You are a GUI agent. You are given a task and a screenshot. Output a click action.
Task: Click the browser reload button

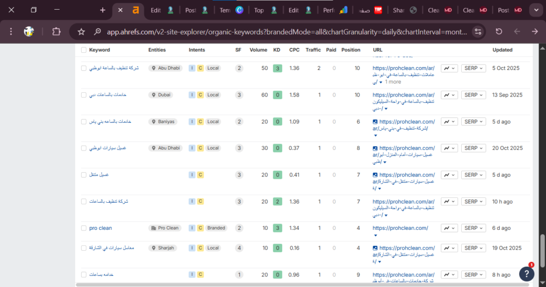[x=499, y=31]
